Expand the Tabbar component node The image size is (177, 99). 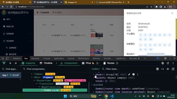(32, 74)
